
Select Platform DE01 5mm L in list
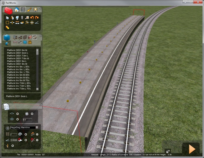[18, 53]
